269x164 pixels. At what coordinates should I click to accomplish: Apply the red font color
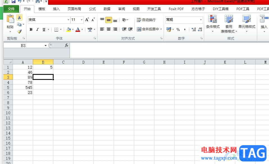[78, 30]
